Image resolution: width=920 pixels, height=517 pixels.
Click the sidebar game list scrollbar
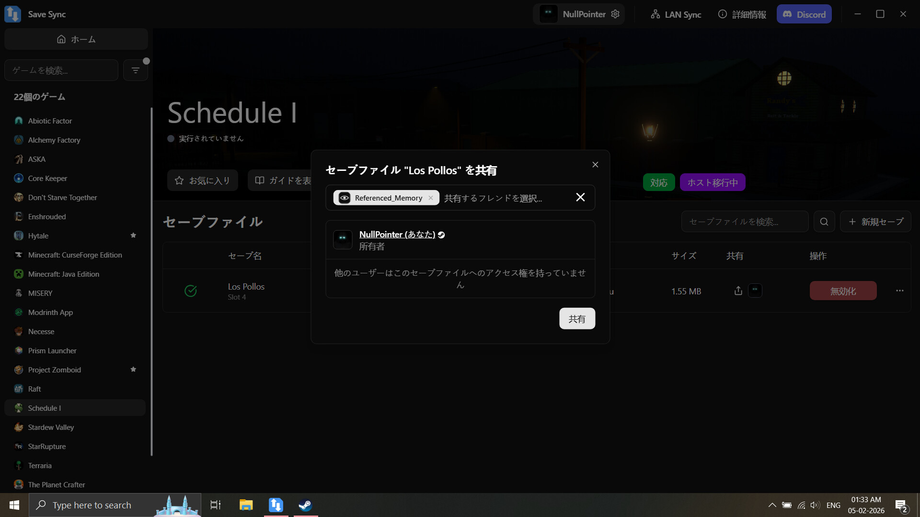click(x=151, y=281)
